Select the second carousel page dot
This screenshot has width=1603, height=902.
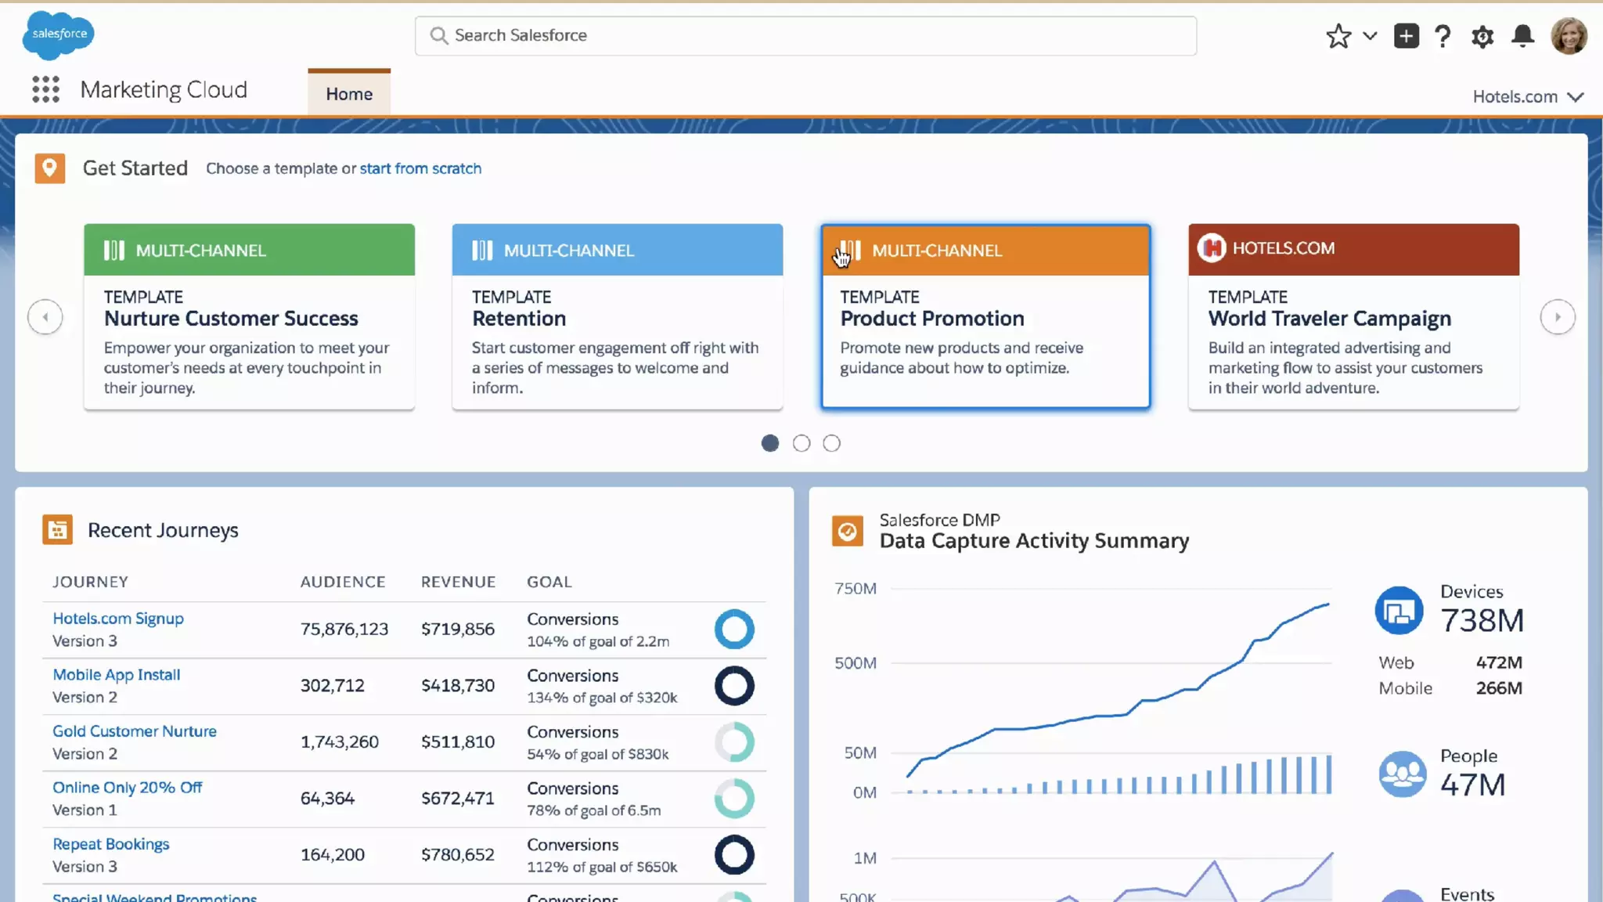pos(801,443)
